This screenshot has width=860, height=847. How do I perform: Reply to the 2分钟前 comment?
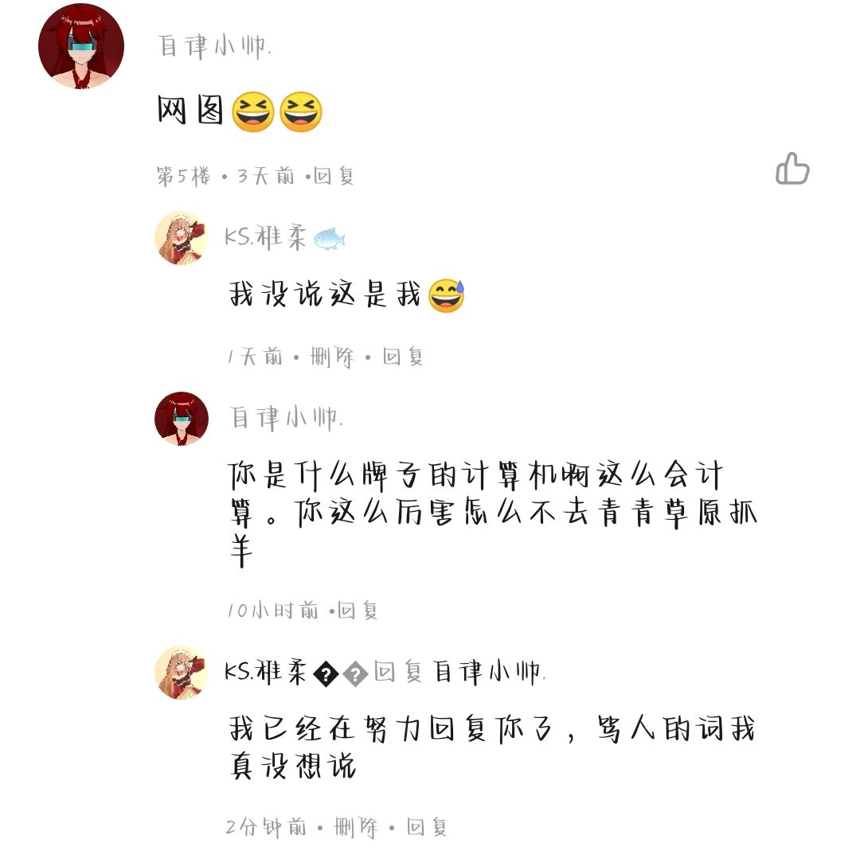click(427, 827)
